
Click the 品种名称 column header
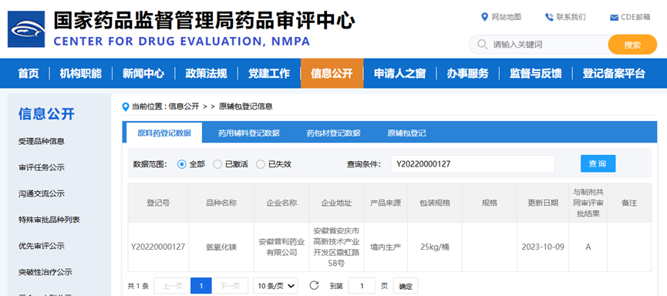coord(221,203)
